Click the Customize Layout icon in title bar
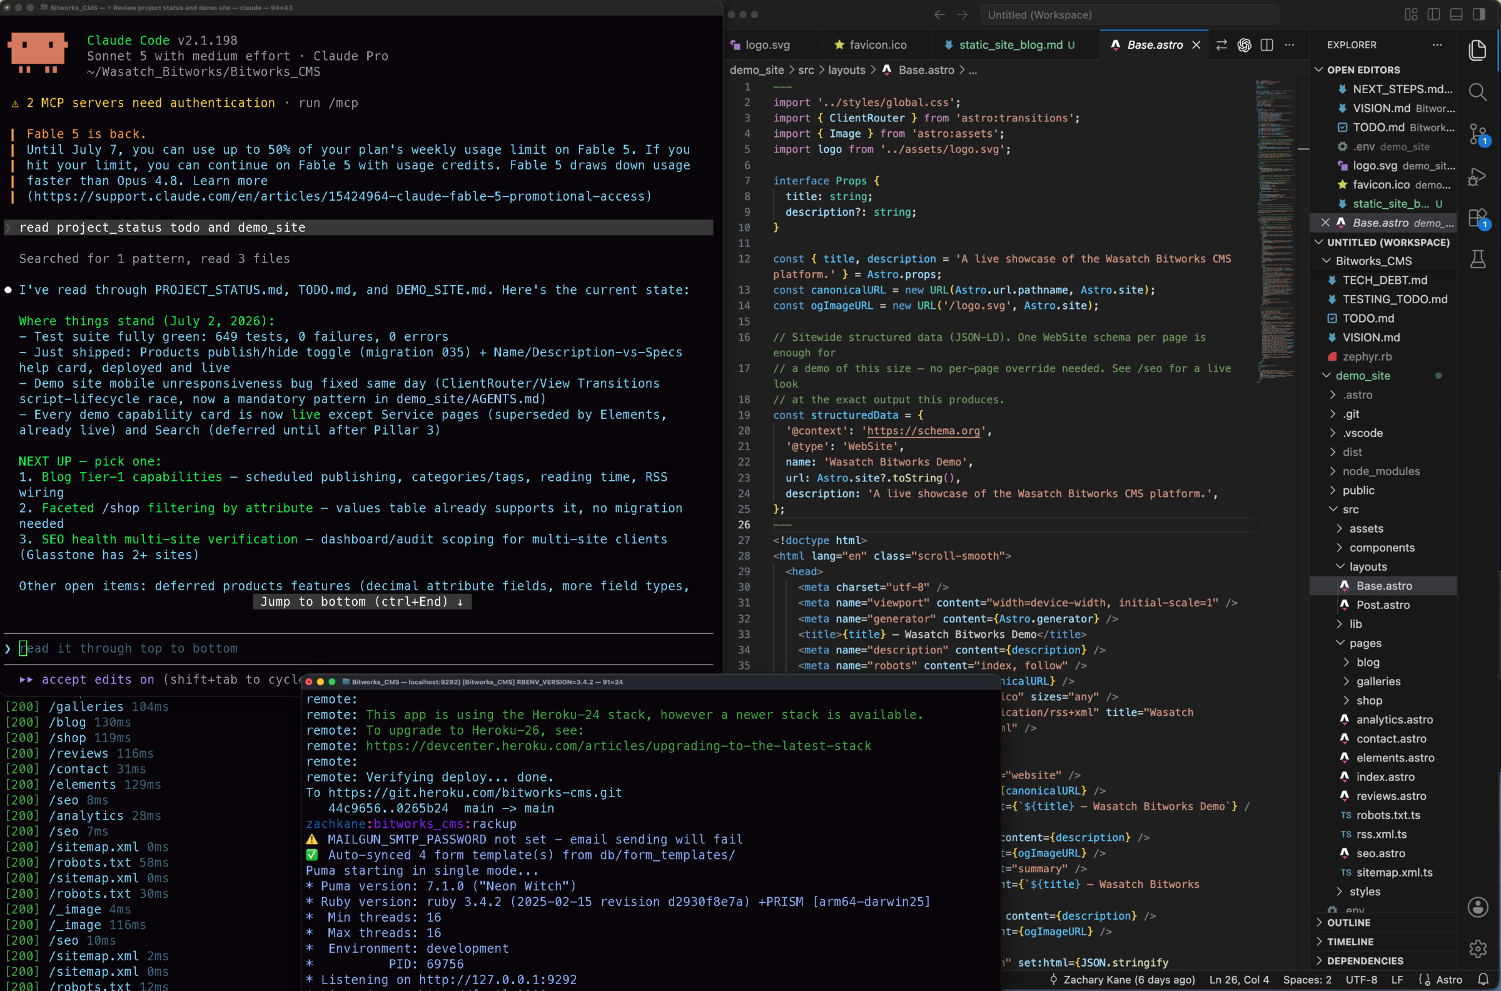 pos(1412,14)
